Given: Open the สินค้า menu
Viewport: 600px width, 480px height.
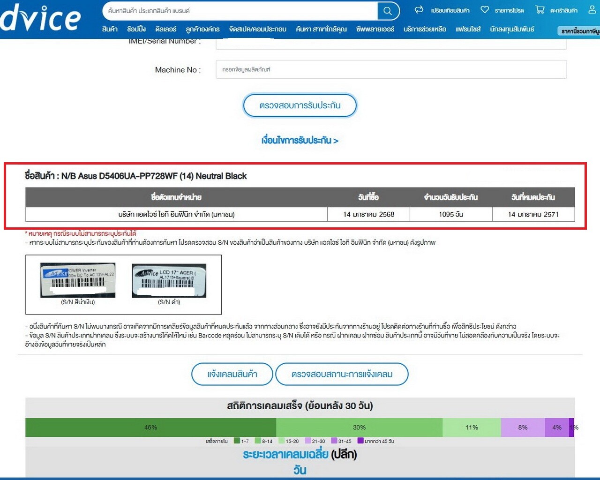Looking at the screenshot, I should [110, 29].
